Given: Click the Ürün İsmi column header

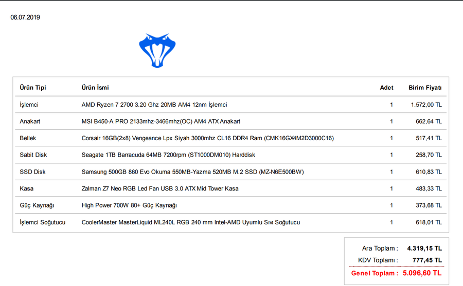Looking at the screenshot, I should click(95, 88).
